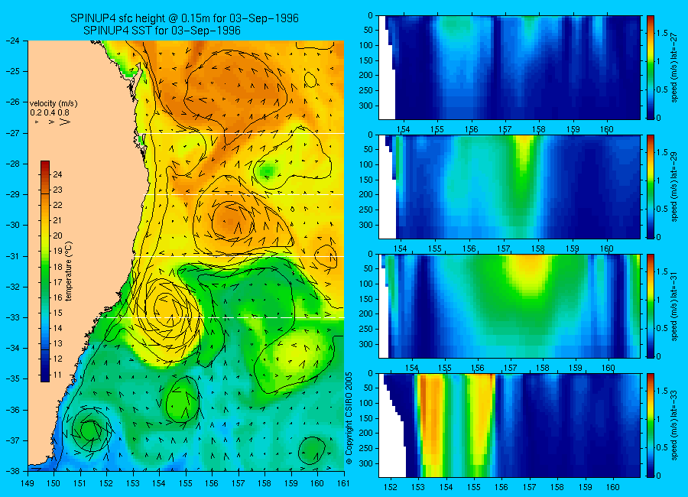Click the 152 longitude label under lat=-33 section
The width and height of the screenshot is (688, 497).
pyautogui.click(x=390, y=487)
